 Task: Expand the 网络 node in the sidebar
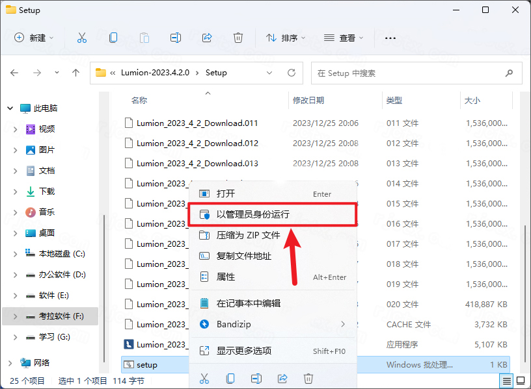point(10,363)
